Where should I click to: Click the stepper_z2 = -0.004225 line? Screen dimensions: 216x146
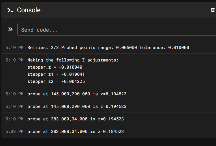coord(56,81)
